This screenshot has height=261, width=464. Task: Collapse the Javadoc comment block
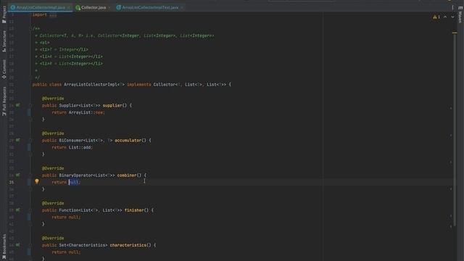30,29
